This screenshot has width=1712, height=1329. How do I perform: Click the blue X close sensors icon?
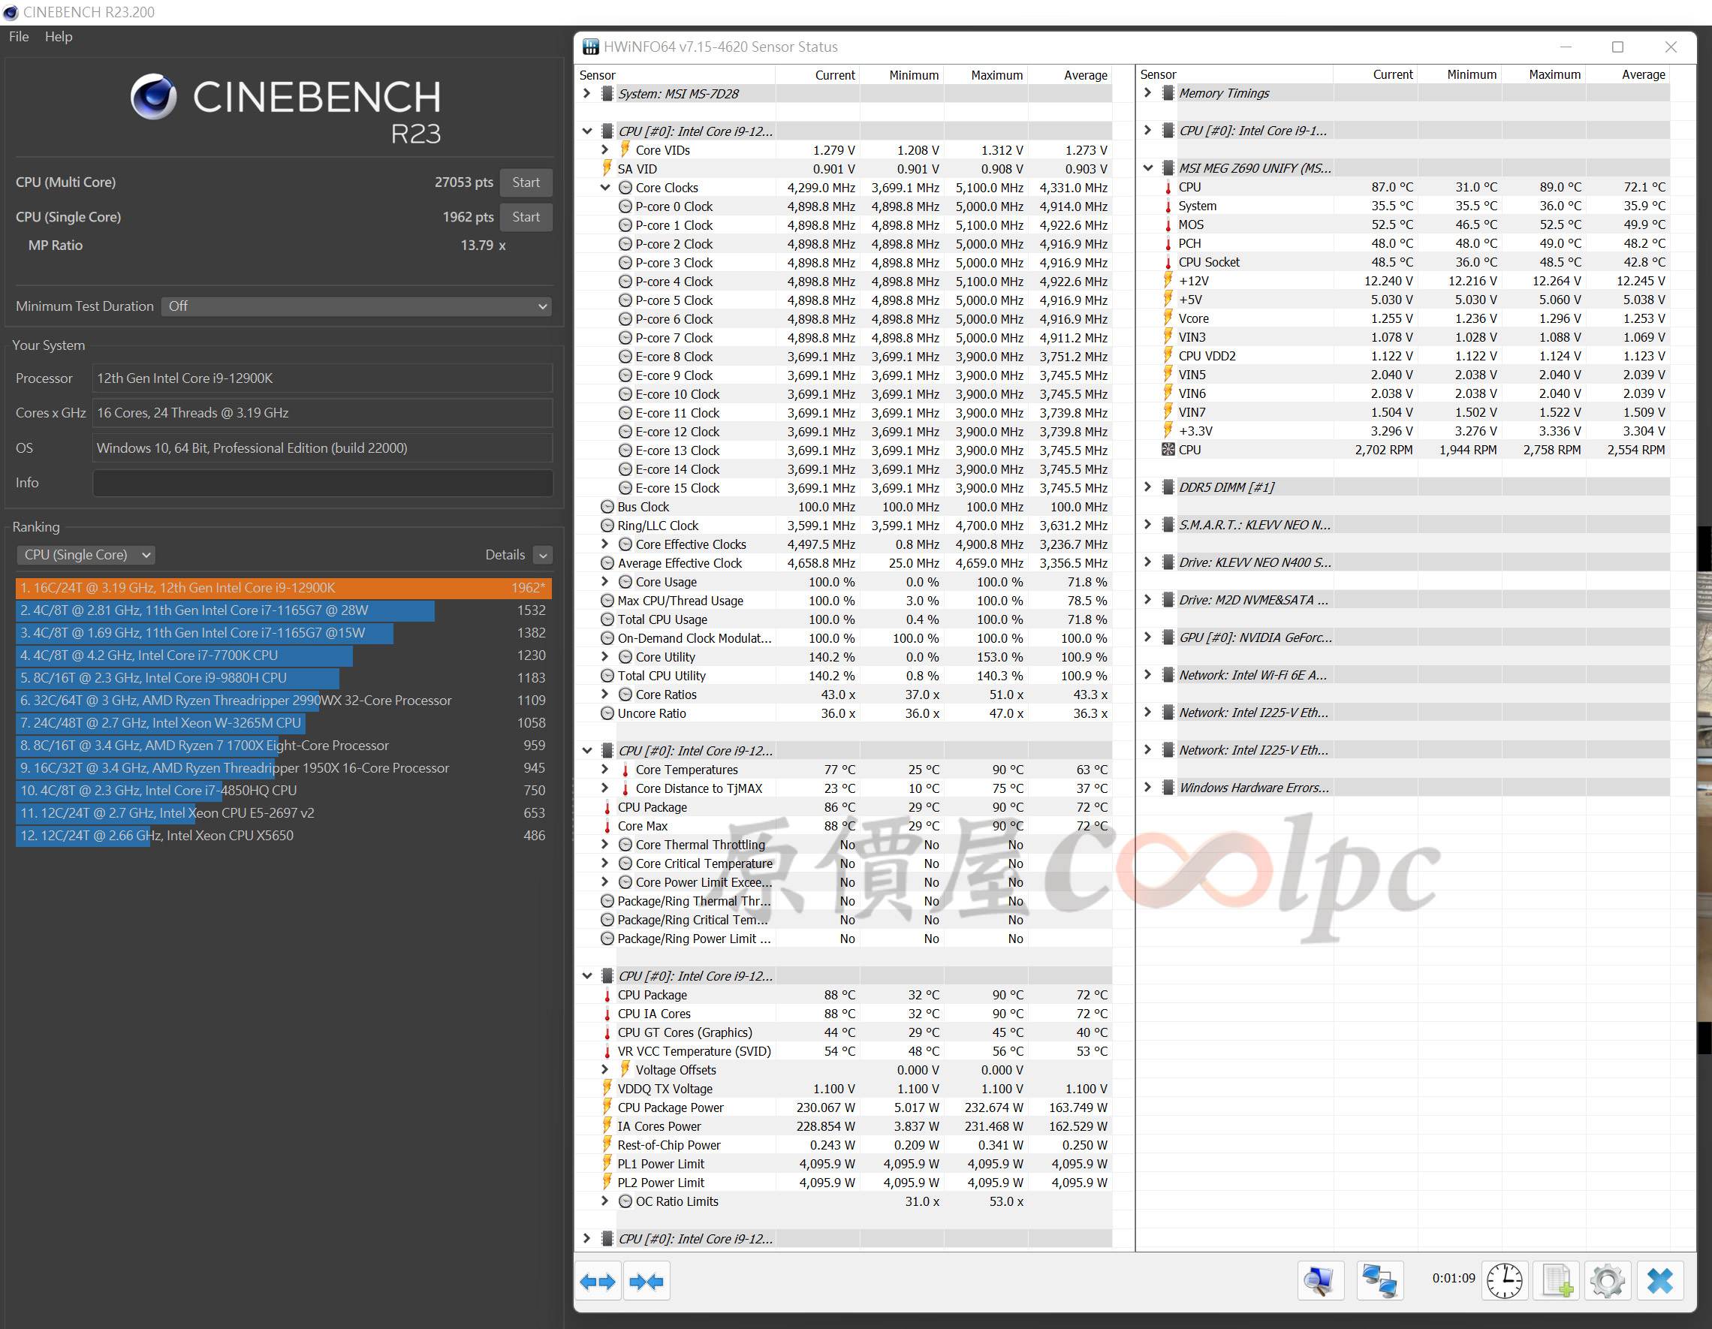pyautogui.click(x=1660, y=1280)
